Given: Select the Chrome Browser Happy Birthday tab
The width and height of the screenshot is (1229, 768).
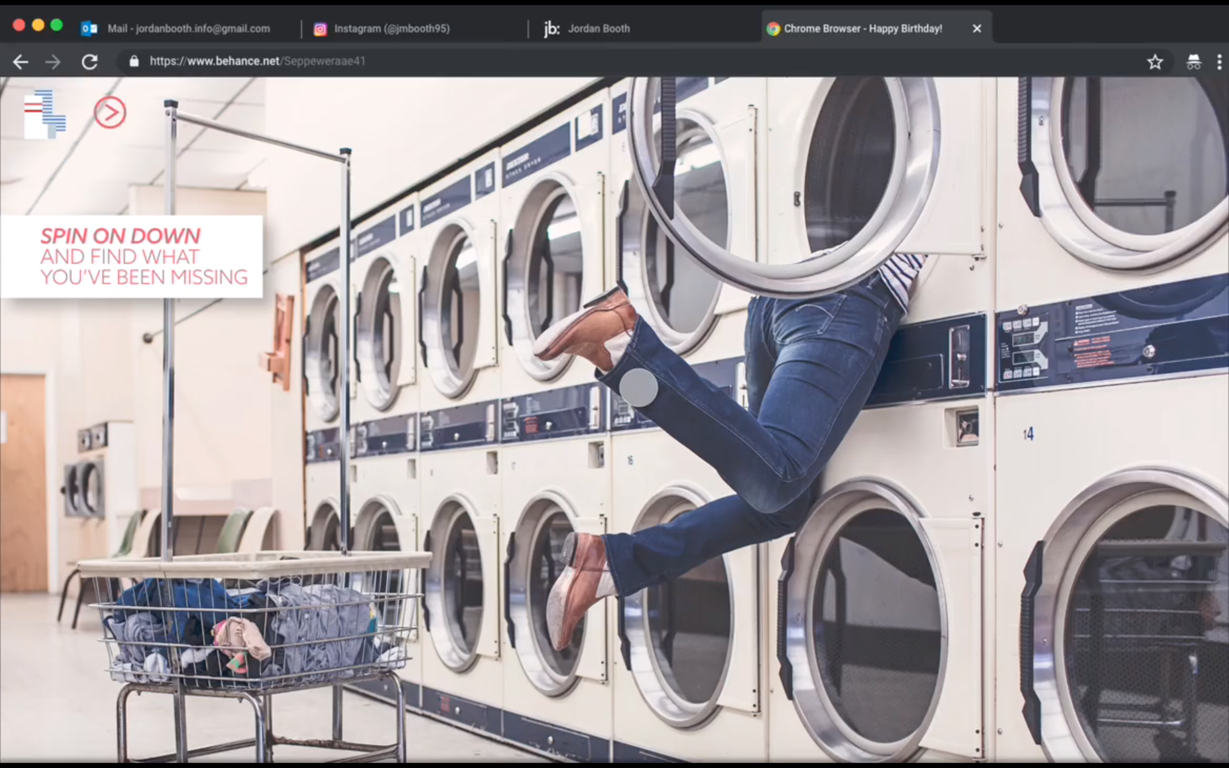Looking at the screenshot, I should (862, 28).
